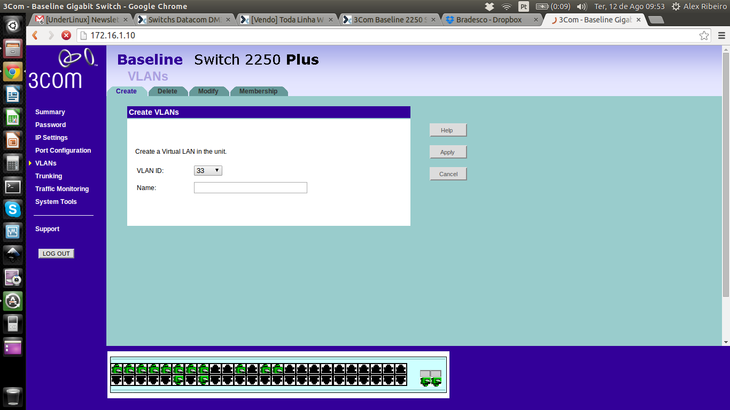Switch to the Bradesco - Dropbox browser tab

coord(493,20)
